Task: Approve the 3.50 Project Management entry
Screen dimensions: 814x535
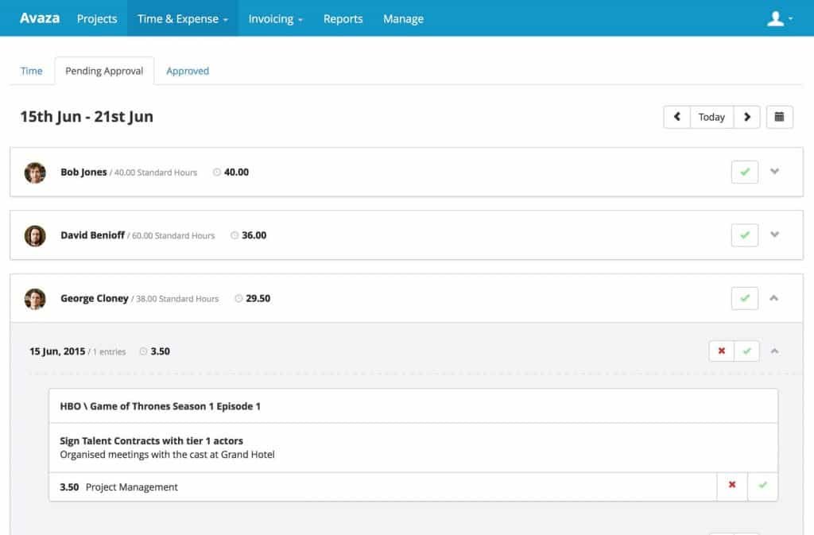Action: point(762,486)
